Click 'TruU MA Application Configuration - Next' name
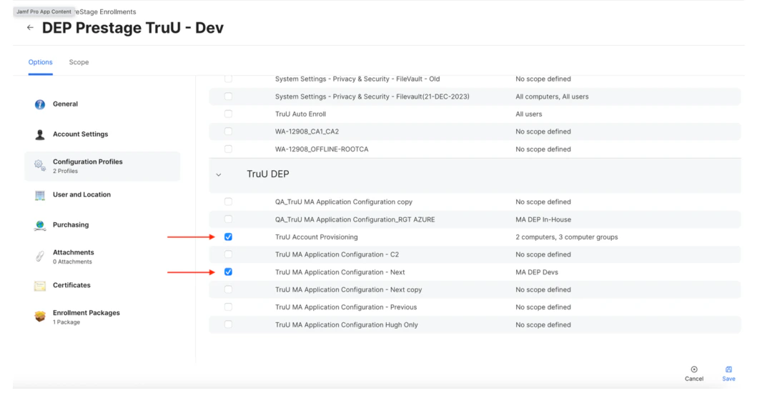 340,272
